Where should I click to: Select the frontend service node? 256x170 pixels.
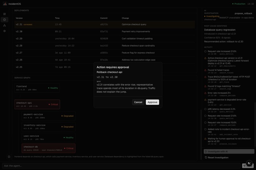tap(37, 88)
